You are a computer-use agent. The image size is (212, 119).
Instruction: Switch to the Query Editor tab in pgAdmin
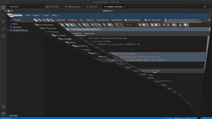point(77,33)
